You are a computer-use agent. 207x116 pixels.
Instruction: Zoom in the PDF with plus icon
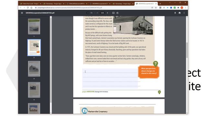[107, 13]
